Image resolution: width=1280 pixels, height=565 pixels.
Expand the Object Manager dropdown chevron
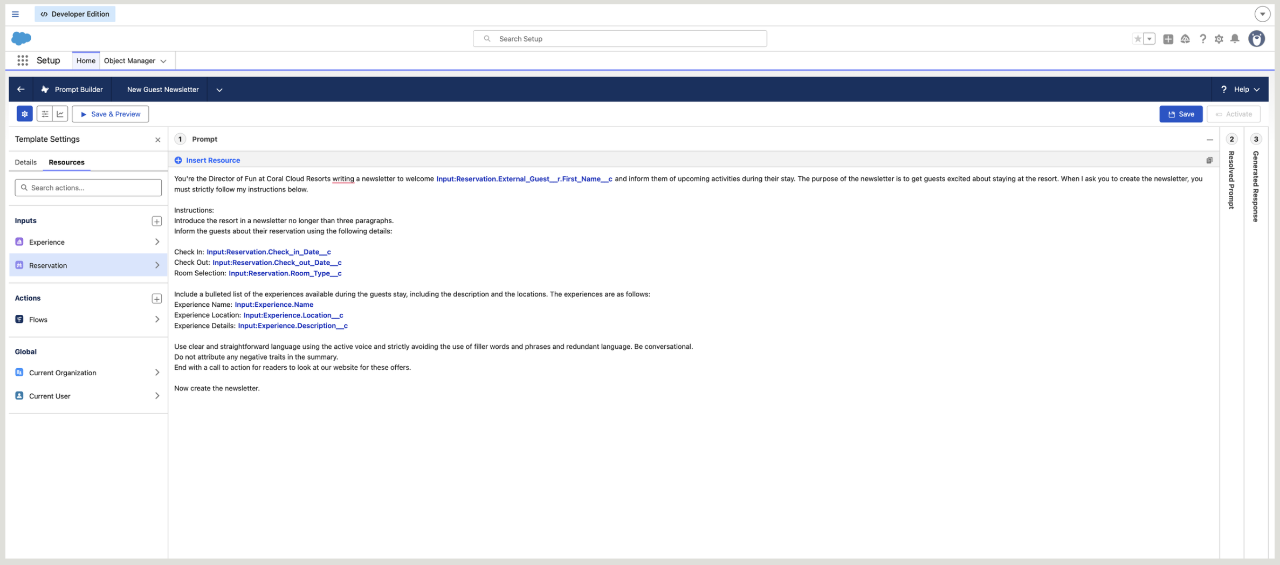163,61
